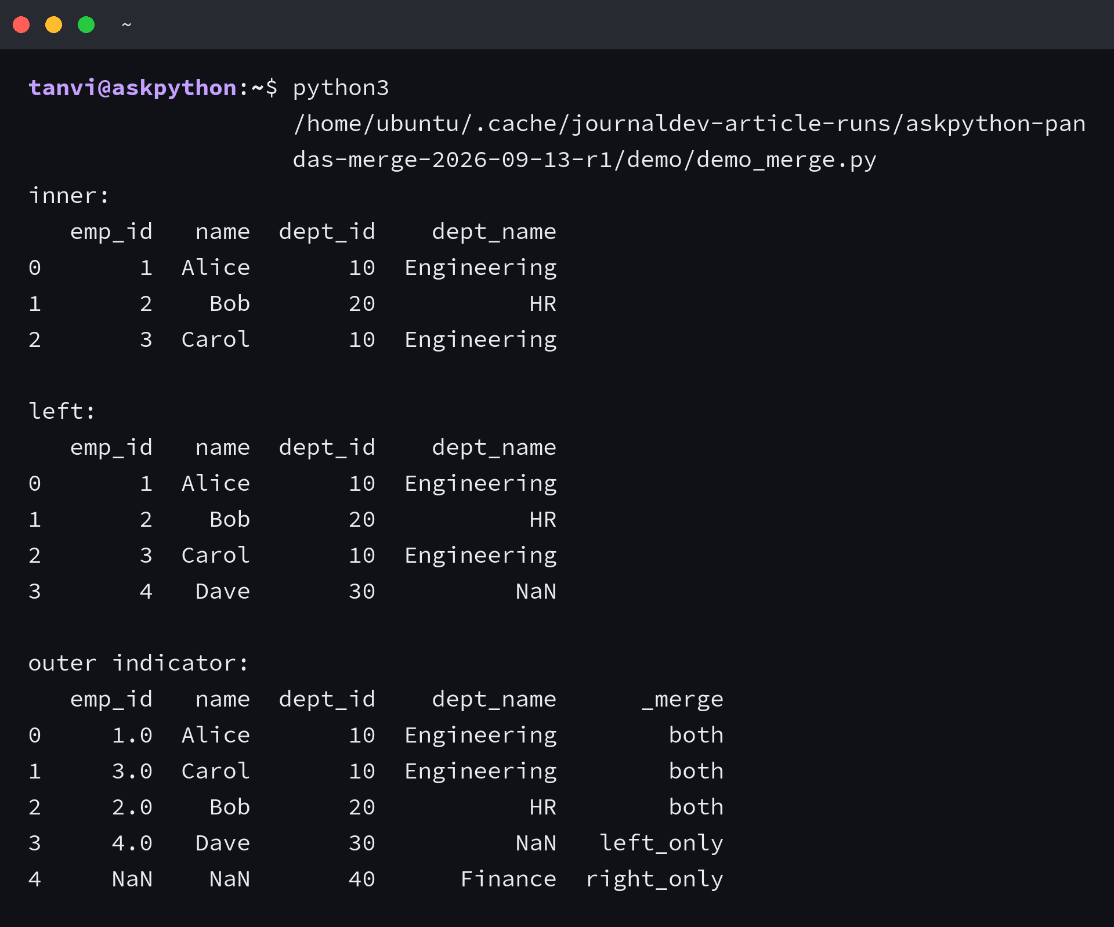This screenshot has height=927, width=1114.
Task: Click the 'Finance' department name
Action: click(x=508, y=879)
